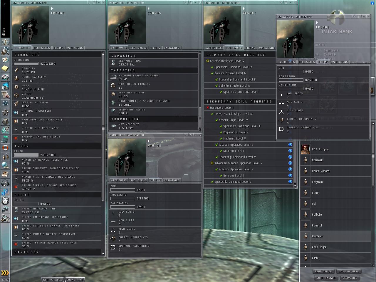
Task: Open the character sheet icon in the Neocom
Action: 5,42
